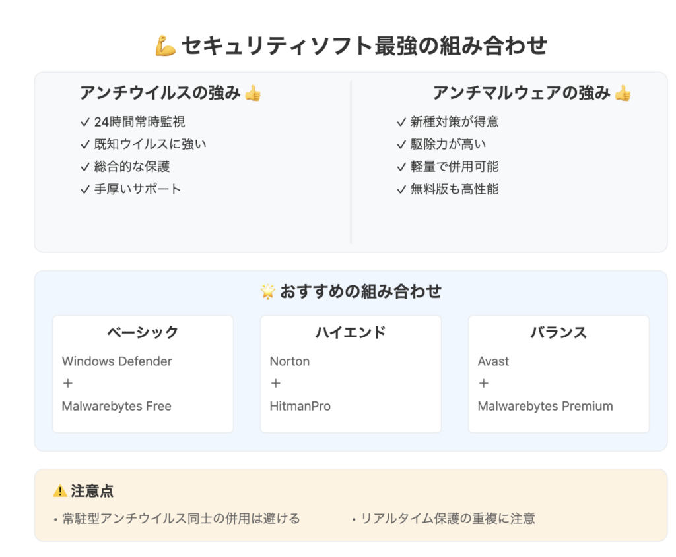This screenshot has width=676, height=557.
Task: Click the star emoji beside おすすめの組み合わせ
Action: tap(268, 291)
